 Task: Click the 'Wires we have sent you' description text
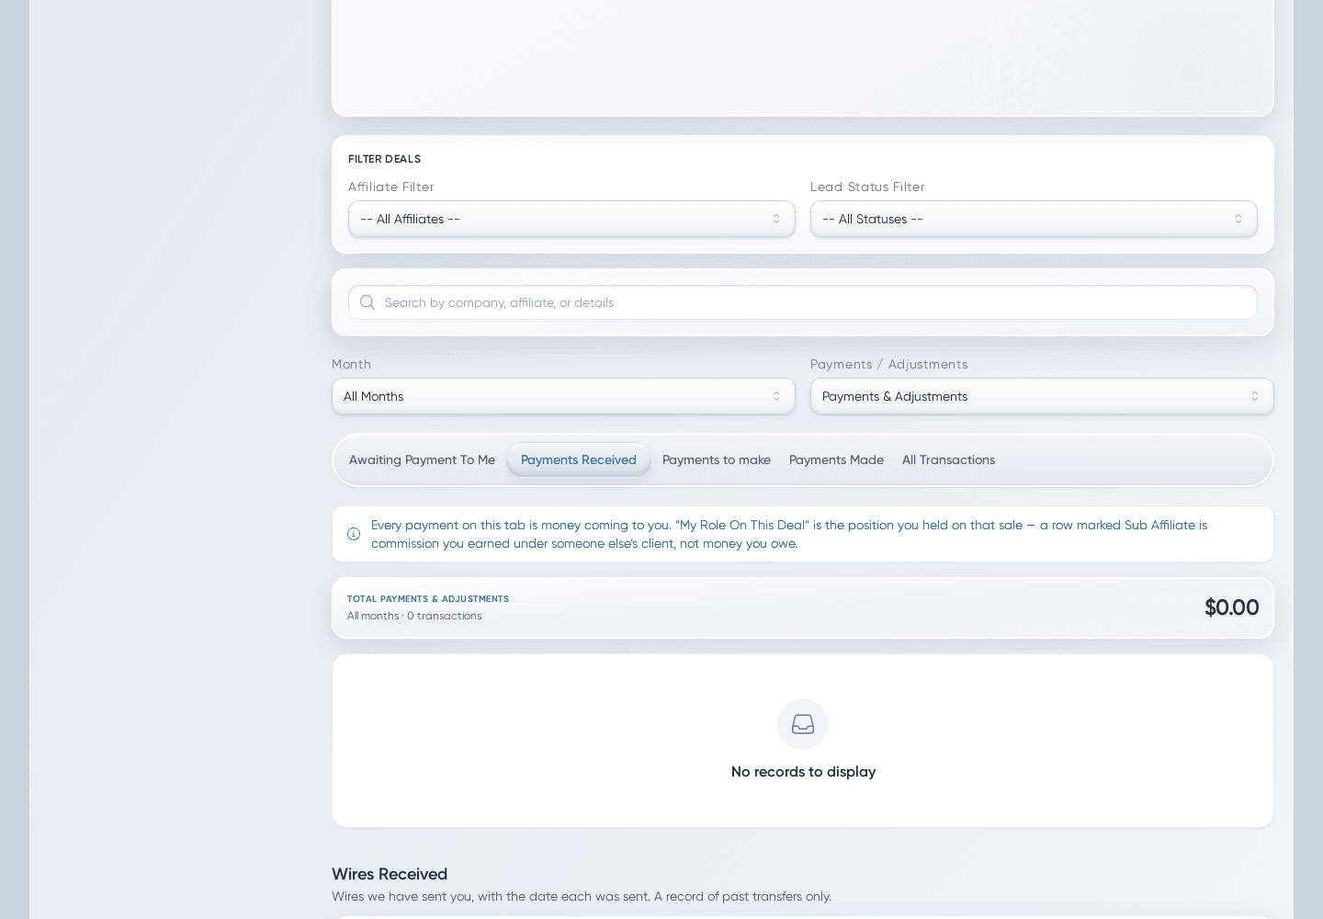[x=582, y=896]
